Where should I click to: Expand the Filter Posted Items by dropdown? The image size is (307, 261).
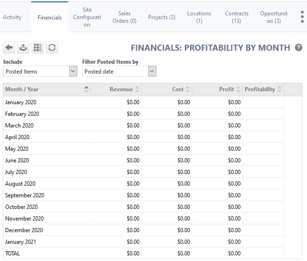(x=152, y=71)
